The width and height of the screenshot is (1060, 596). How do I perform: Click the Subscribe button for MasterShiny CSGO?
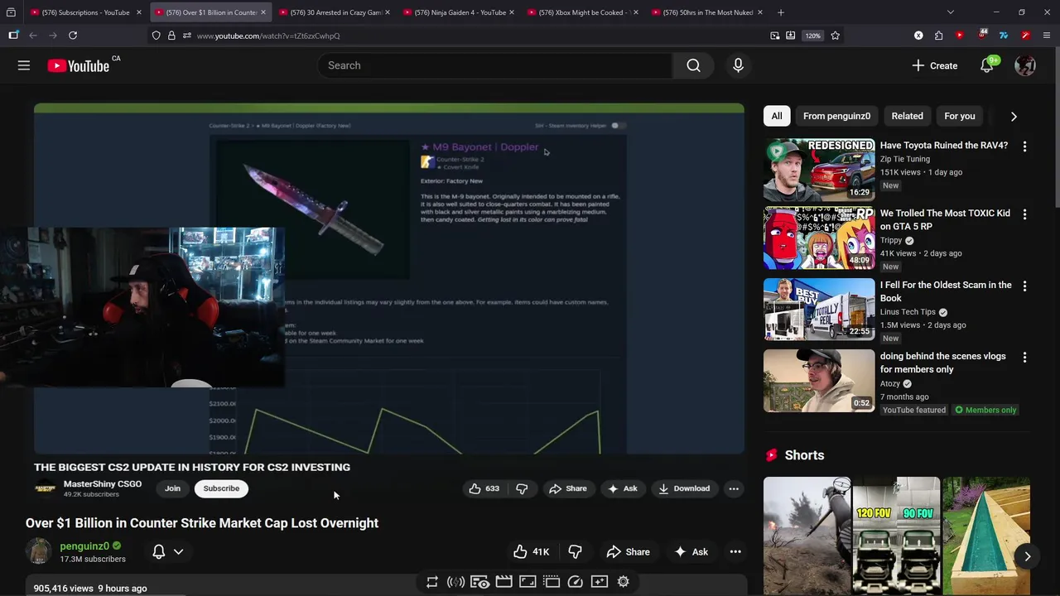[221, 488]
